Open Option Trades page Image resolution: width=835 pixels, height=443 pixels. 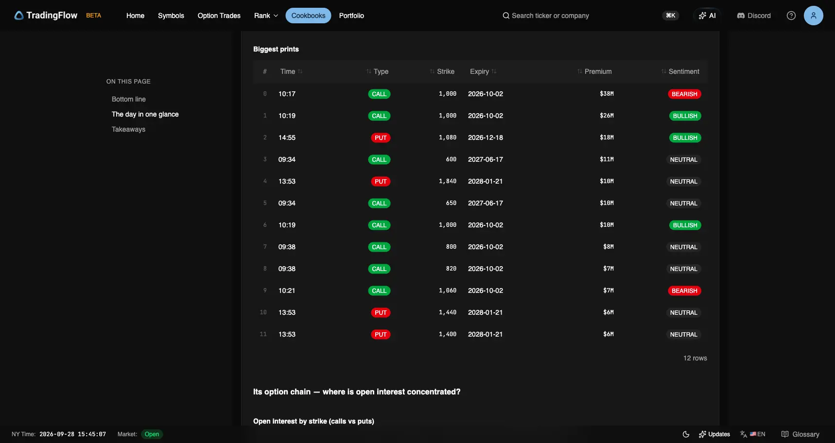219,16
